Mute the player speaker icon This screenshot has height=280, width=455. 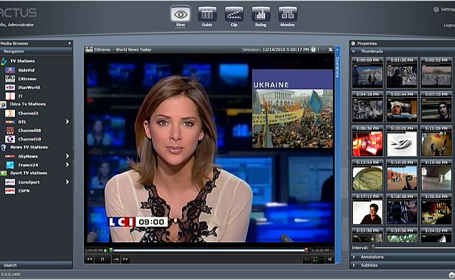330,259
